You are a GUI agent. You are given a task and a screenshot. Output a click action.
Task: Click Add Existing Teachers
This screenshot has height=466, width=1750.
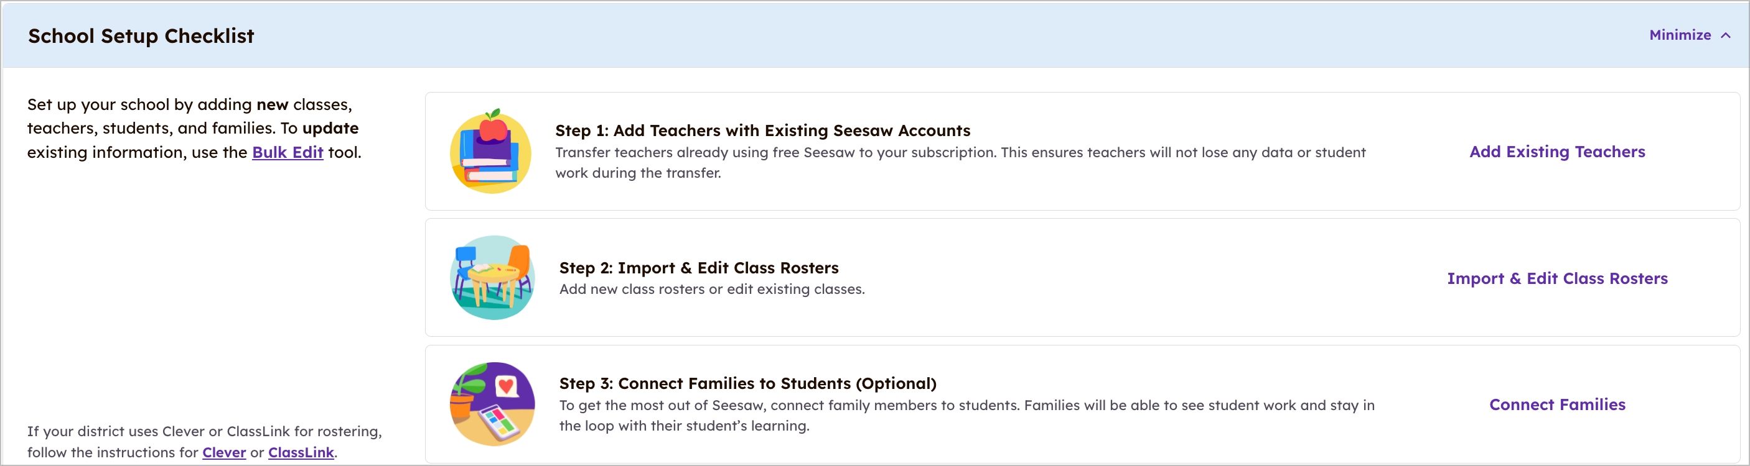pyautogui.click(x=1557, y=151)
